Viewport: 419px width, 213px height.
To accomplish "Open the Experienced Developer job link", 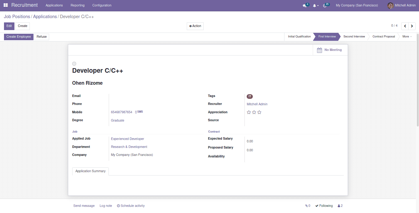I will point(127,139).
